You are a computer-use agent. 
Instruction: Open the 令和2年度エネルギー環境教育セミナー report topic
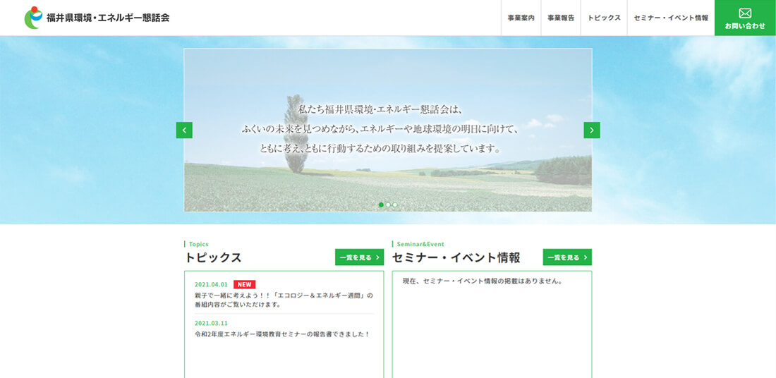tap(282, 334)
